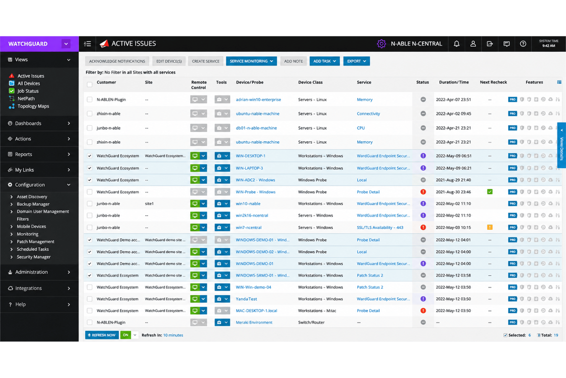Click orange recheck warning for win7-ncentral
The width and height of the screenshot is (566, 378).
coord(490,227)
